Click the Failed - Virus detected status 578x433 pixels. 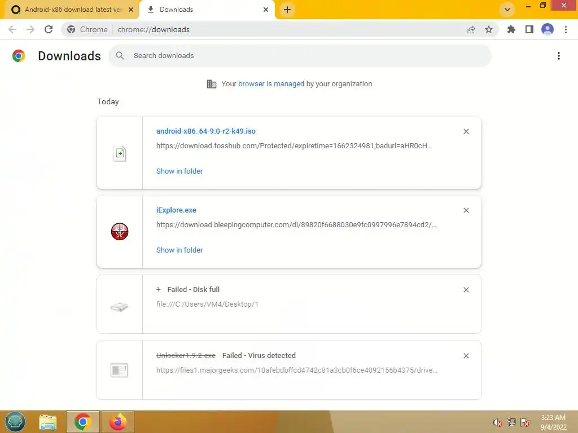pos(259,355)
